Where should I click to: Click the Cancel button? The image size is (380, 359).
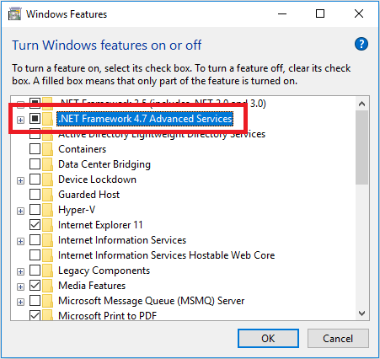pyautogui.click(x=338, y=339)
